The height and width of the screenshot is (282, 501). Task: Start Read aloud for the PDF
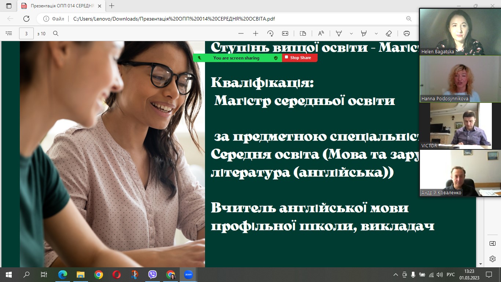tap(321, 33)
